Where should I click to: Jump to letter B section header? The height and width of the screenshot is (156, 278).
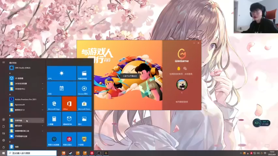10,115
